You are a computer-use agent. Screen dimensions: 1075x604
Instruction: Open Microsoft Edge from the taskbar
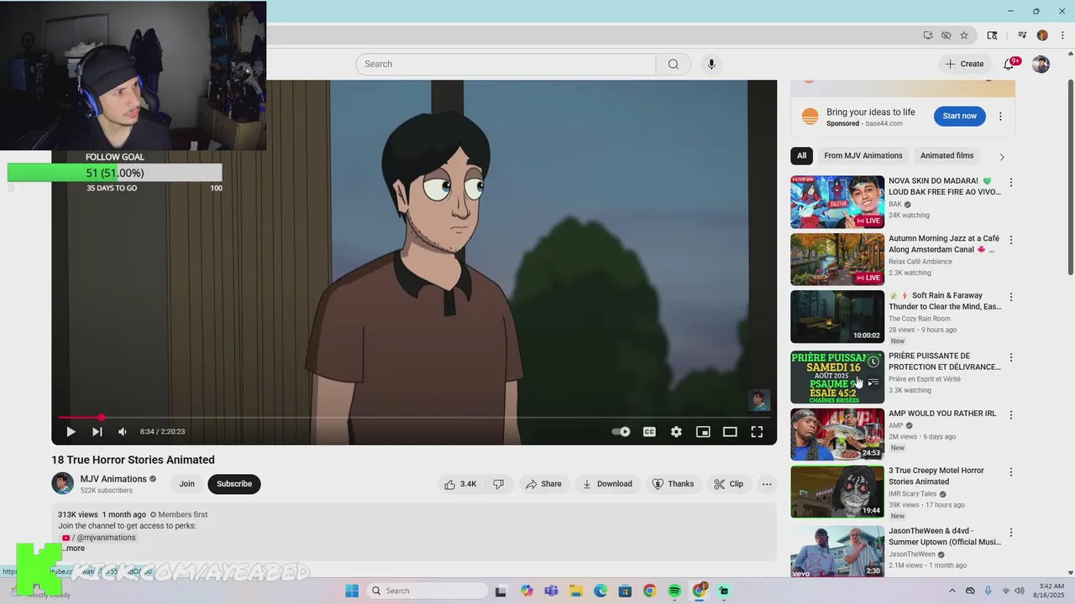(x=600, y=591)
